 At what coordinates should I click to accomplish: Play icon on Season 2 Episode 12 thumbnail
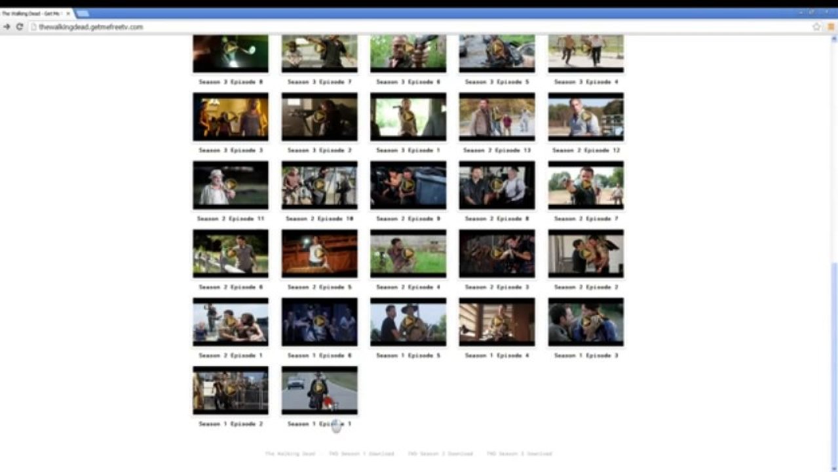click(x=586, y=117)
